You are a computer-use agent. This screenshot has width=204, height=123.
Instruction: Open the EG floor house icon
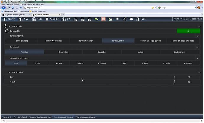tap(82, 19)
